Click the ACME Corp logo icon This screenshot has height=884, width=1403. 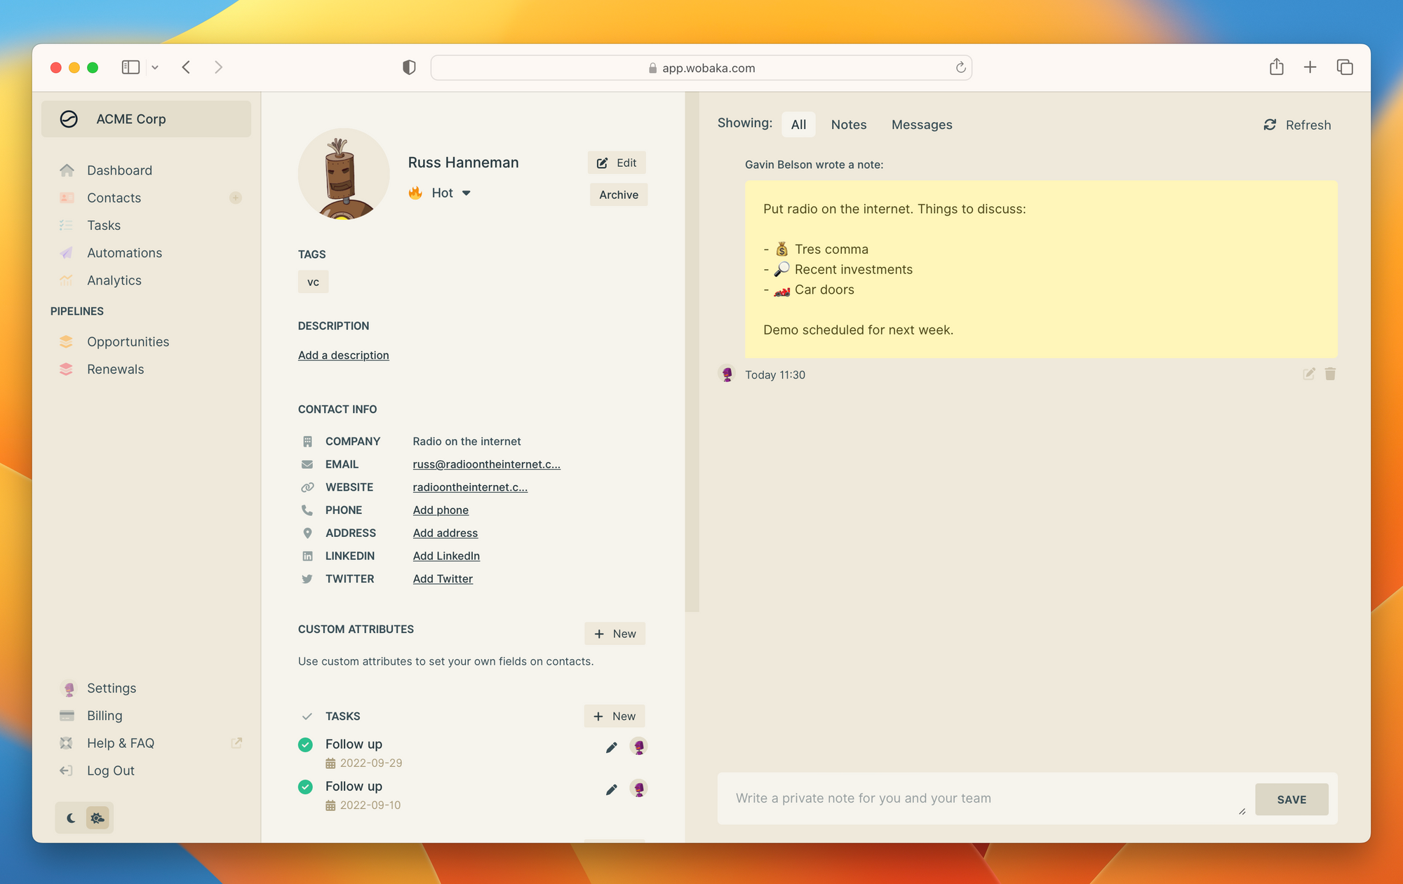[x=69, y=119]
